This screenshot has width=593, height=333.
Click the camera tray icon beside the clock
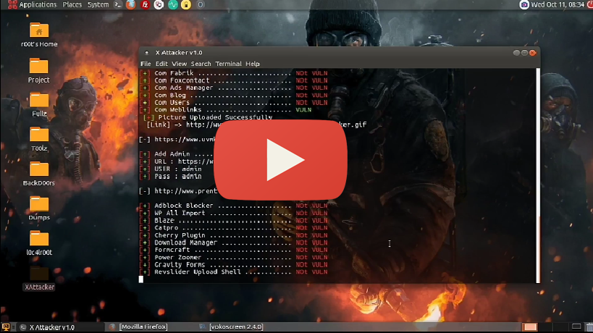523,4
